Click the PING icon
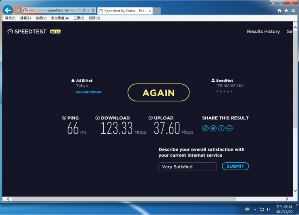The image size is (299, 215). (64, 118)
